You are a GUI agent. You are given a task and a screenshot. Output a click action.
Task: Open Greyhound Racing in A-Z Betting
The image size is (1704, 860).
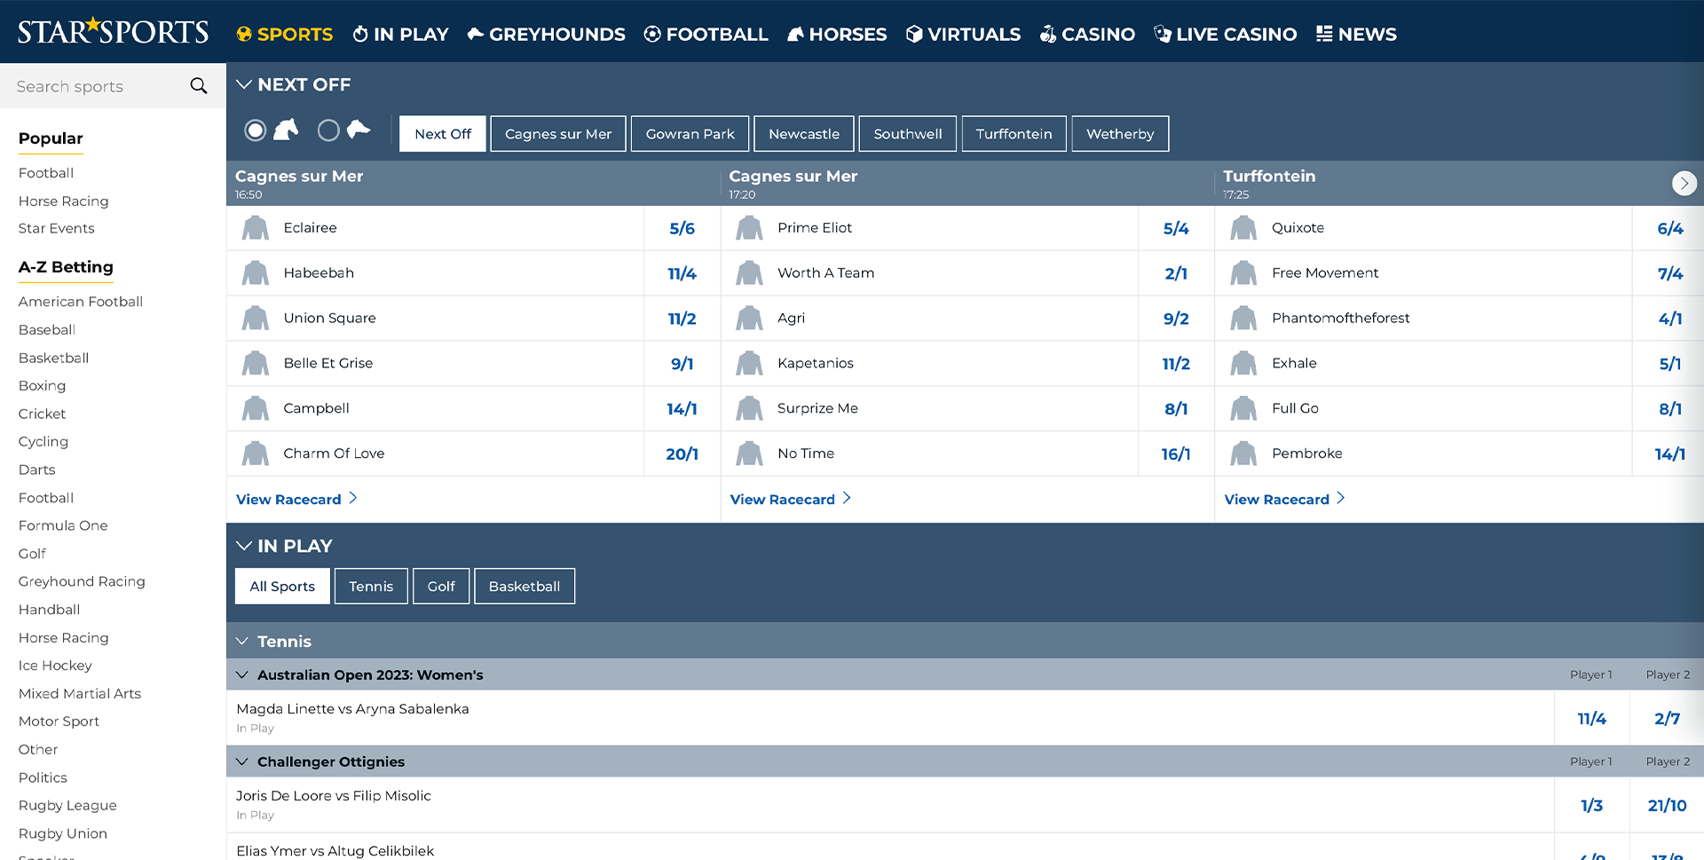coord(82,581)
